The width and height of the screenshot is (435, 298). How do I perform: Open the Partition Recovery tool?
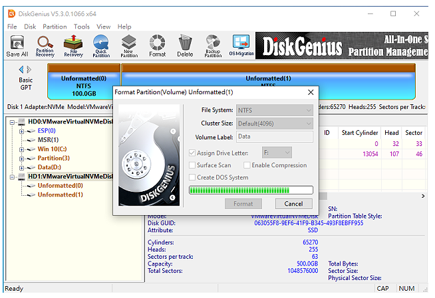click(x=45, y=46)
